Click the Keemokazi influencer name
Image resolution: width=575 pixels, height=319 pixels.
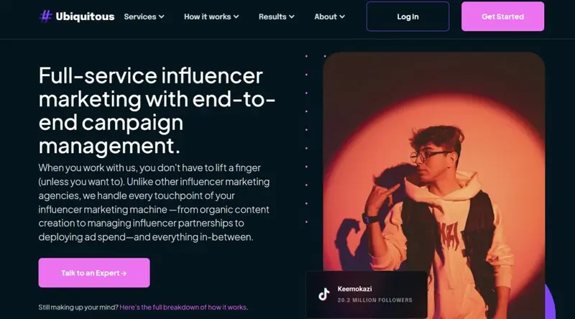tap(354, 289)
